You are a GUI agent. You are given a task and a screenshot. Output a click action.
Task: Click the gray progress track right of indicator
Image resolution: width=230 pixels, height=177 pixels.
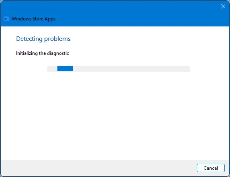(x=131, y=68)
